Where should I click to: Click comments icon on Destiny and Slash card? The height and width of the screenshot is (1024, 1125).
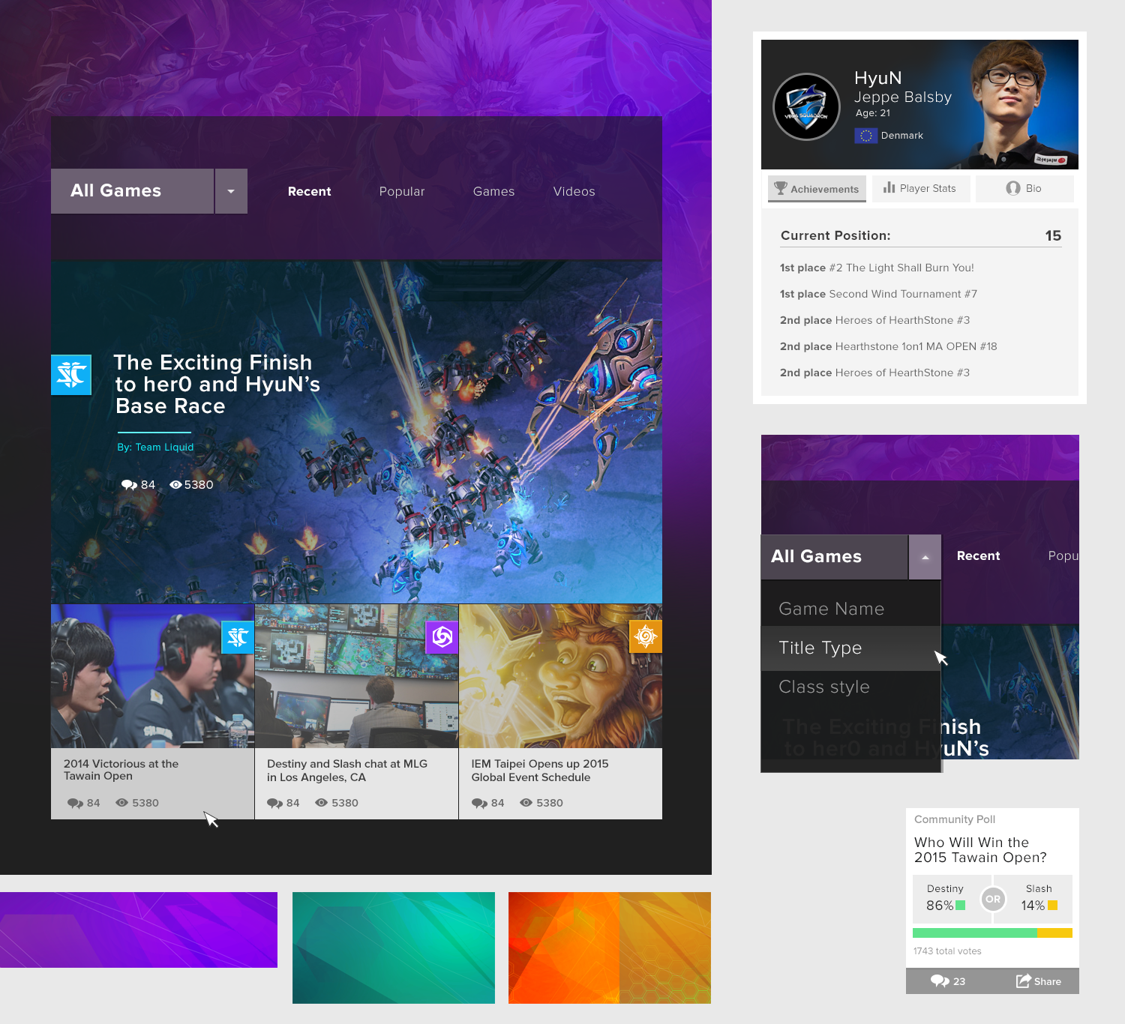tap(274, 803)
